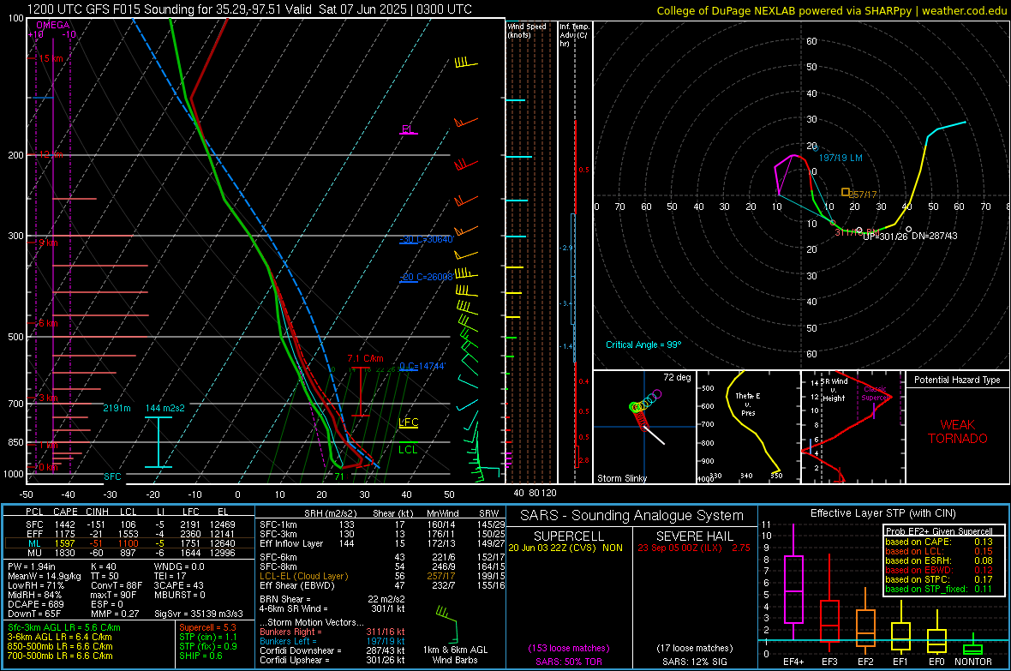This screenshot has height=671, width=1011.
Task: Click the Classic Supercell label
Action: click(875, 393)
